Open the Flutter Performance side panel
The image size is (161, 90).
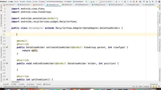click(x=160, y=45)
